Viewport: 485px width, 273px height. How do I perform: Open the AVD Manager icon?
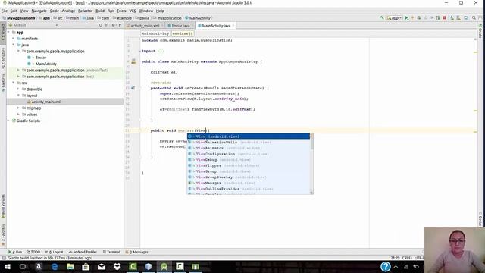point(452,18)
